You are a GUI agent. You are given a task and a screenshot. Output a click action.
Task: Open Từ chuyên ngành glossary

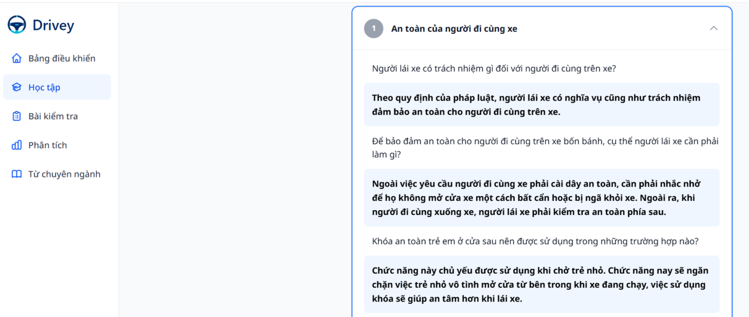pyautogui.click(x=65, y=174)
